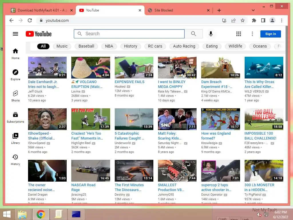Open Library in the sidebar
The height and width of the screenshot is (220, 293).
tap(15, 138)
